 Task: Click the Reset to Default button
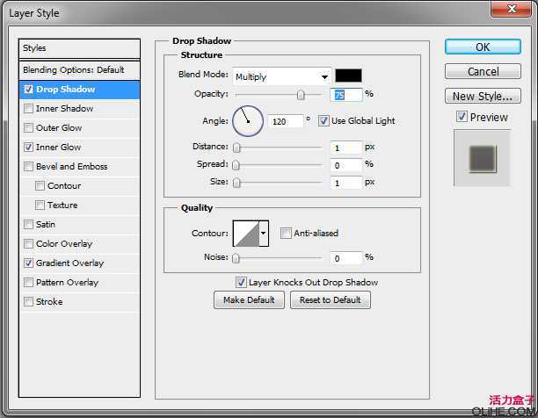(x=330, y=300)
